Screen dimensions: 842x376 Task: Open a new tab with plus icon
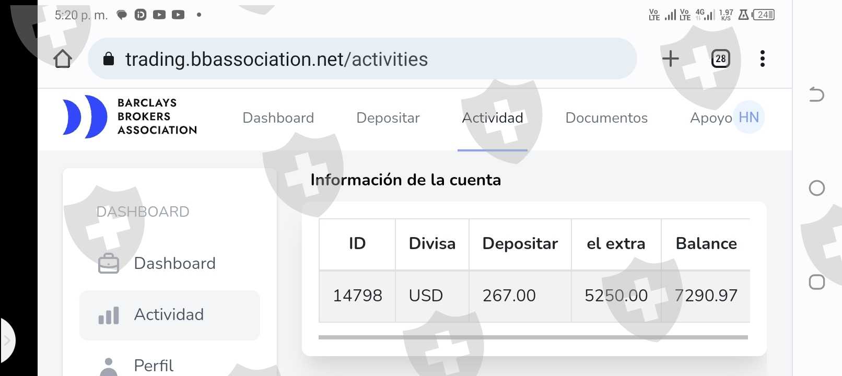click(670, 58)
